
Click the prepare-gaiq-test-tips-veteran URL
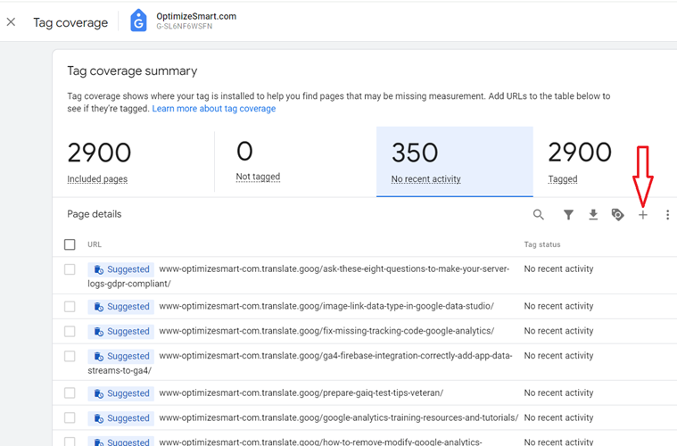pyautogui.click(x=301, y=392)
